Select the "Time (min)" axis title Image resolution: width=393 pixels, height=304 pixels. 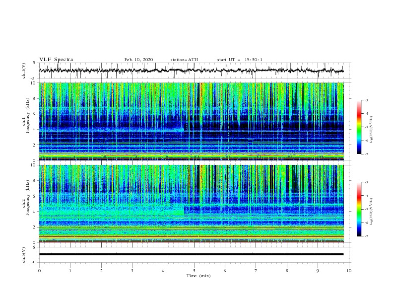[198, 276]
